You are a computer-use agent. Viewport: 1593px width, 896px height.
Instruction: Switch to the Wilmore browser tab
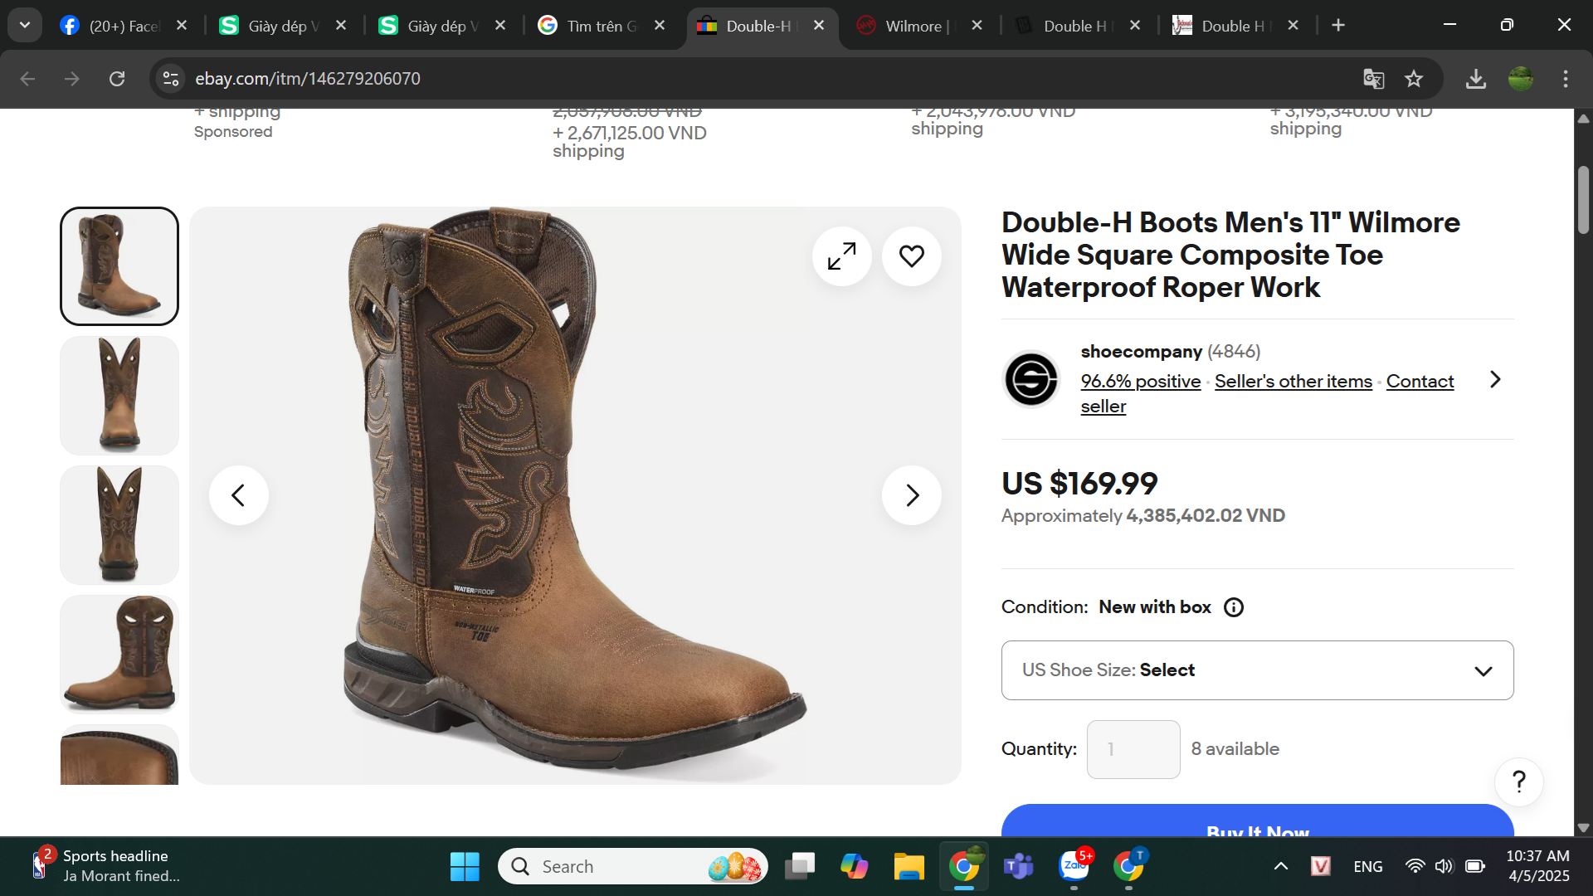[913, 26]
